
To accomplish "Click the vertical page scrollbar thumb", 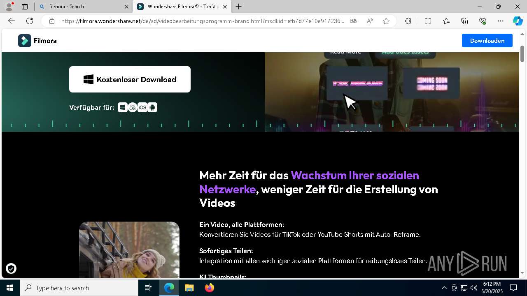I will tap(522, 54).
